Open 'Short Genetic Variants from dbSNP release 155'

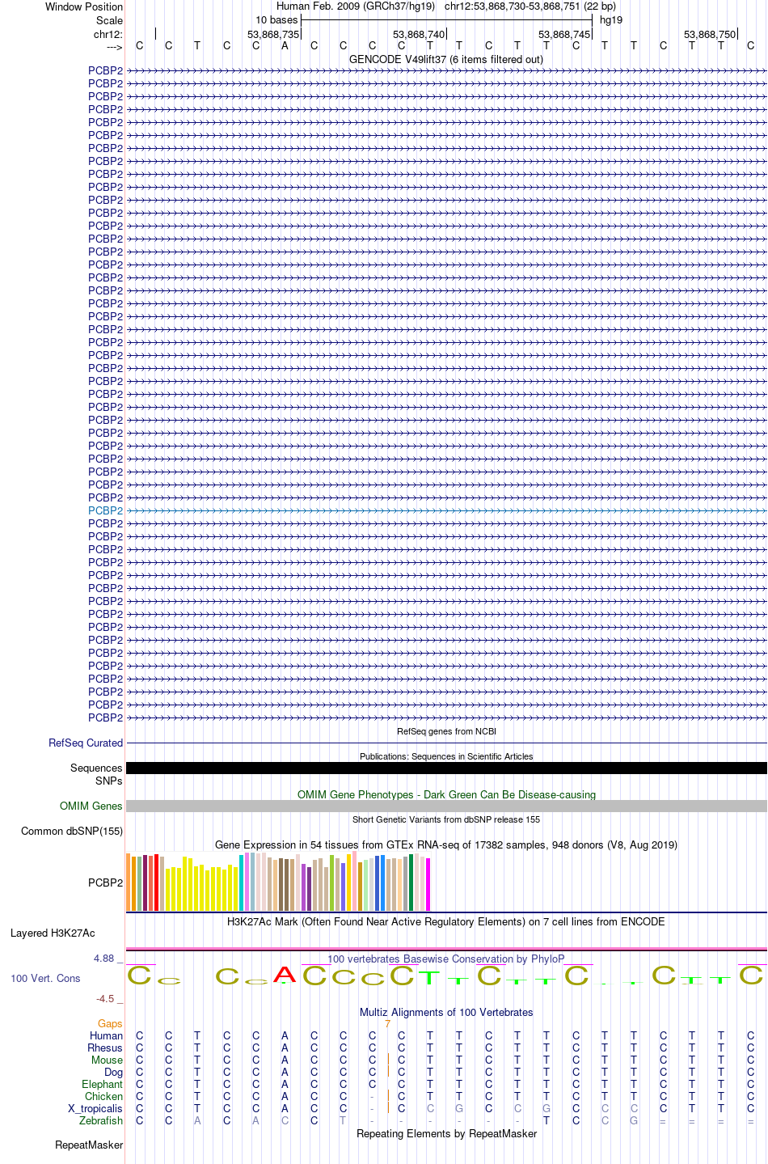click(446, 819)
